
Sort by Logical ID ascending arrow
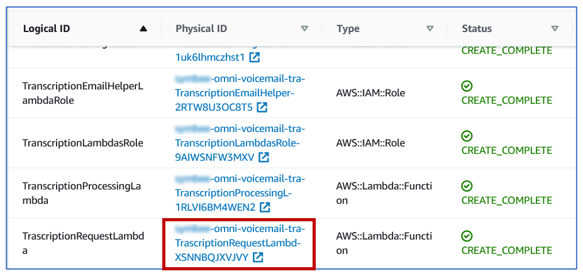[143, 28]
